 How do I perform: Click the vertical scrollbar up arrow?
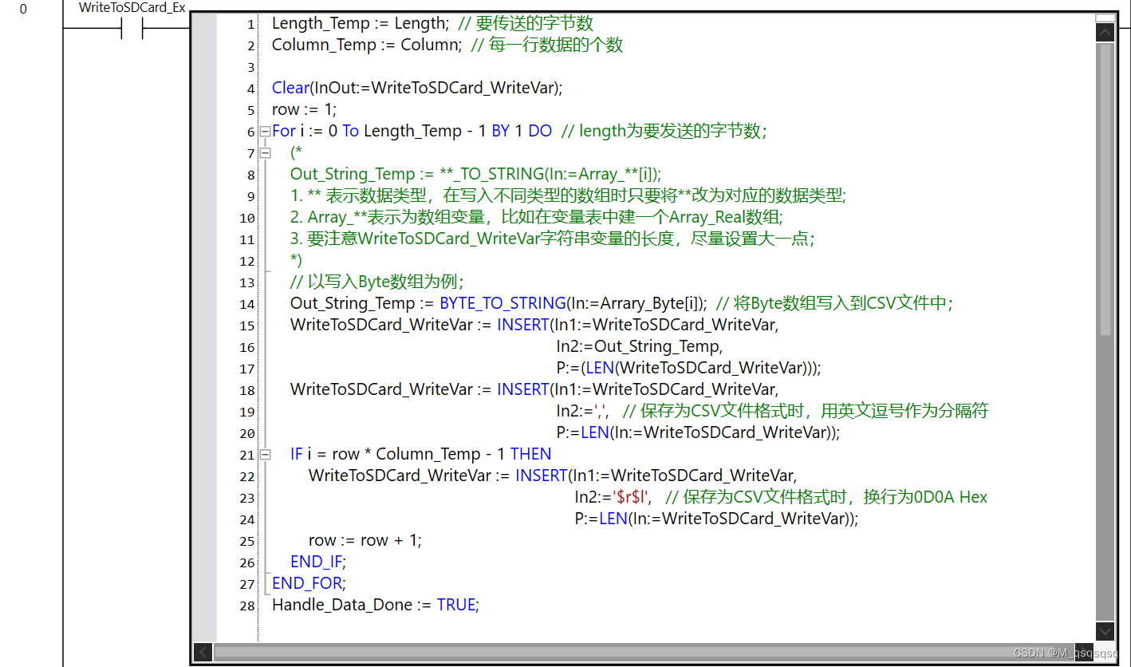click(1105, 32)
